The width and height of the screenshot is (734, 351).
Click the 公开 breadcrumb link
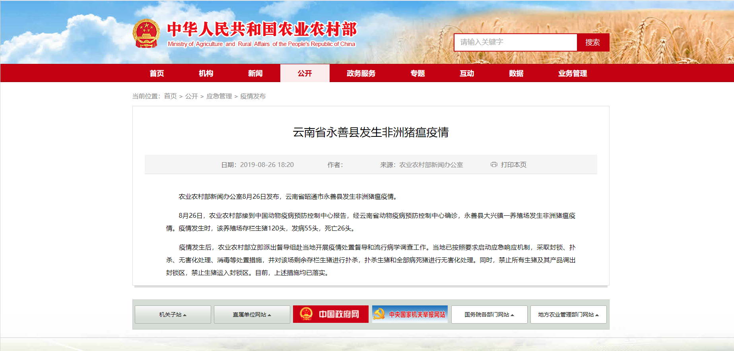(x=191, y=96)
